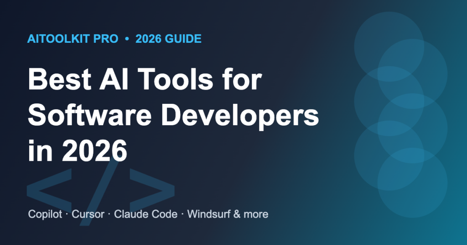Click 'Windsurf & more' in the subtitle
Image resolution: width=467 pixels, height=245 pixels.
click(x=228, y=214)
